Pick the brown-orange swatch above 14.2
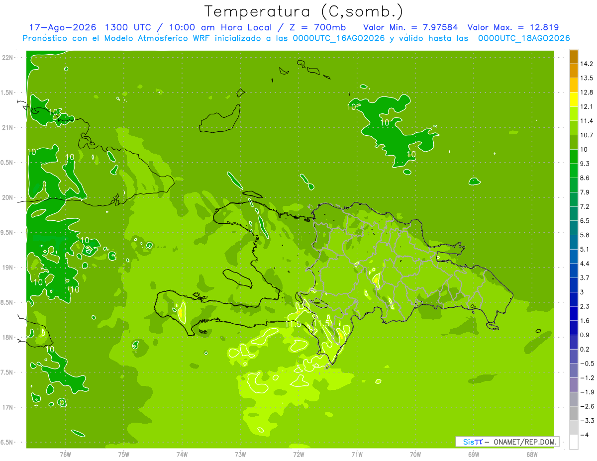The image size is (597, 461). point(574,57)
